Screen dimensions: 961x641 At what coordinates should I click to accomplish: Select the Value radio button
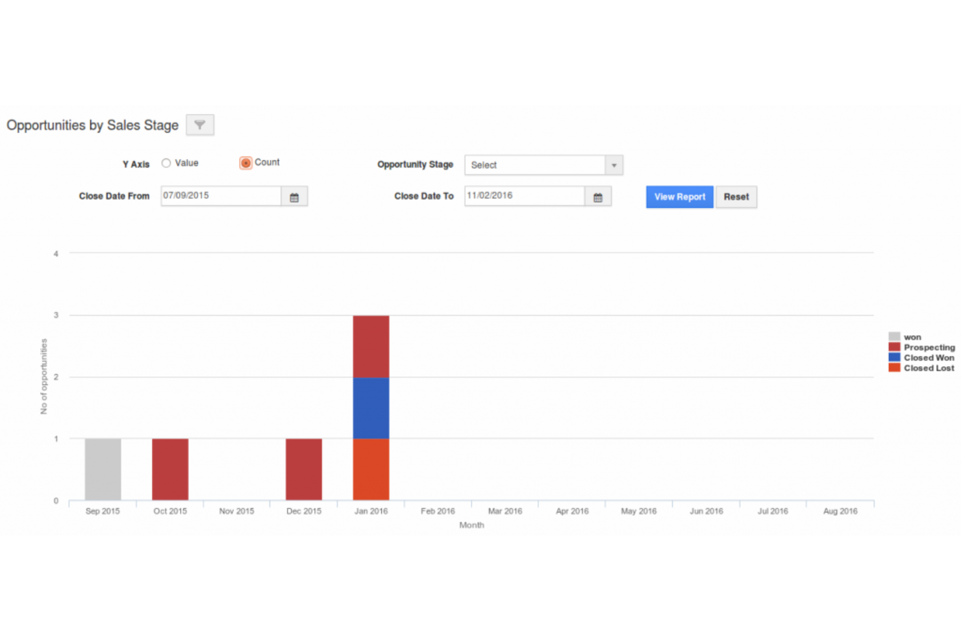[x=166, y=163]
